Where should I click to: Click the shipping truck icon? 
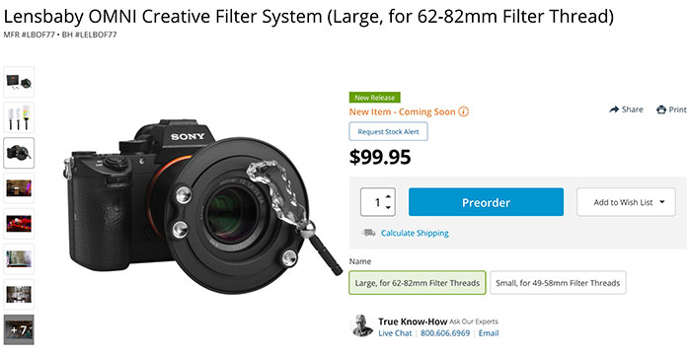[x=368, y=233]
